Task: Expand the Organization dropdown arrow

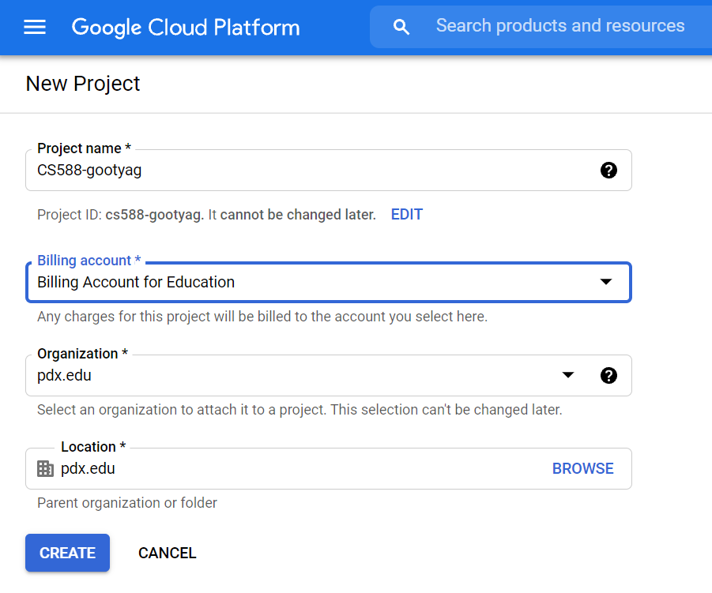Action: [x=568, y=375]
